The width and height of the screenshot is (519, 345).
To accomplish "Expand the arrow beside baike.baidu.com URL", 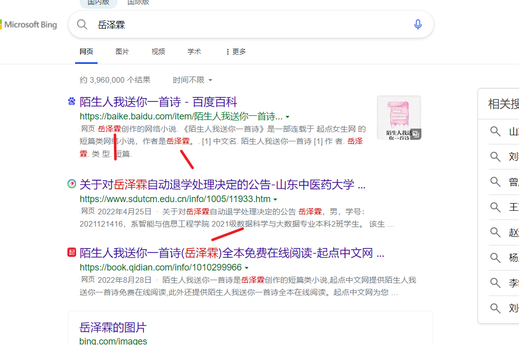I will (x=288, y=117).
